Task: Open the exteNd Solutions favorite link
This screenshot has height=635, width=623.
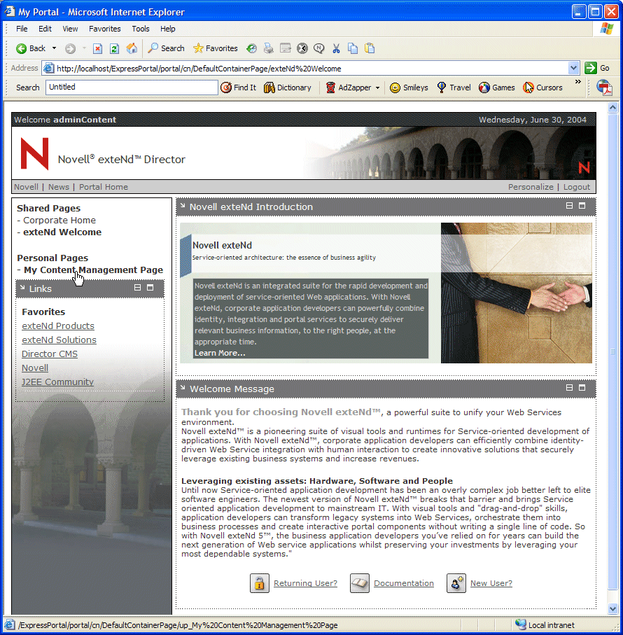Action: point(59,340)
